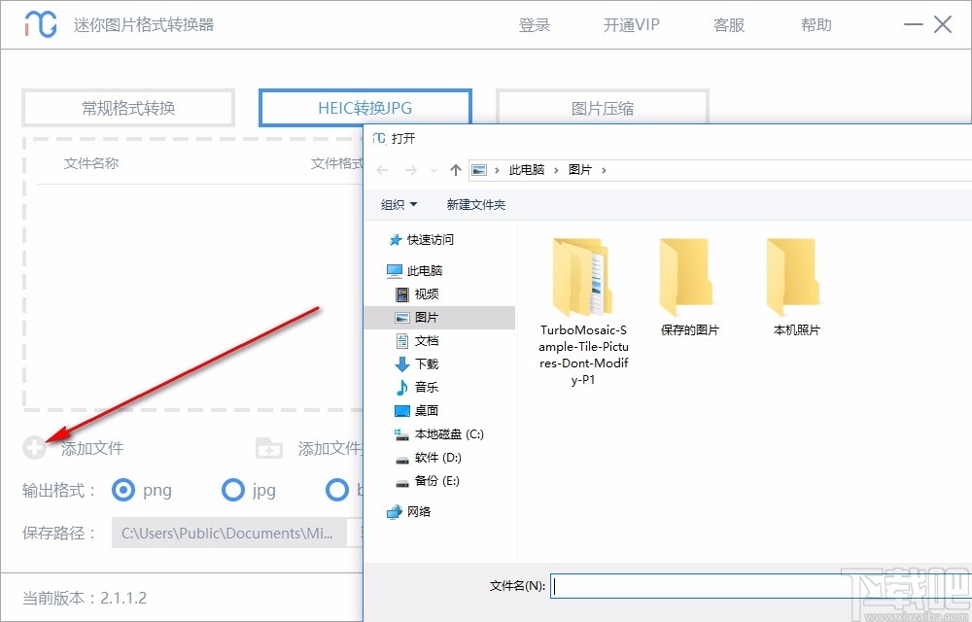972x622 pixels.
Task: Click the 登录 link
Action: [x=535, y=25]
